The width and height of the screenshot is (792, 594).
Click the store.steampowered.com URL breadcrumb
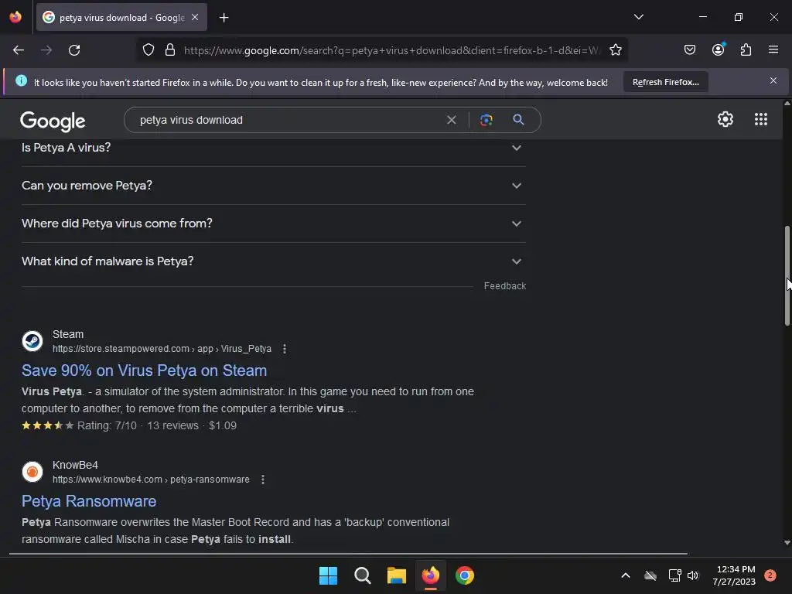click(x=162, y=349)
